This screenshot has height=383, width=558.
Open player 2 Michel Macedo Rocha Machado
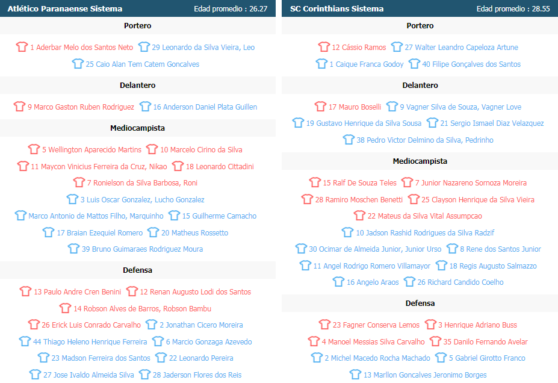click(377, 358)
